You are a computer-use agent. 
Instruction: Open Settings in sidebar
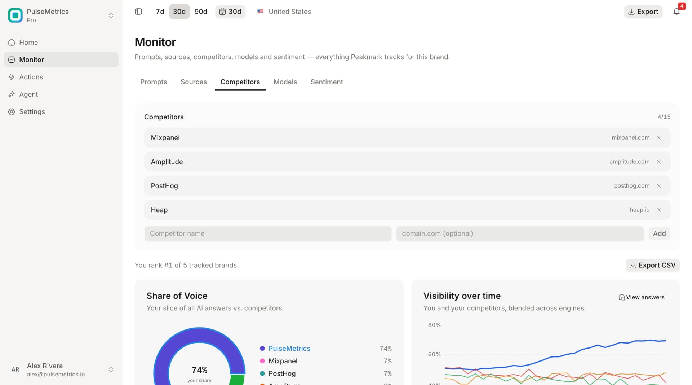point(61,111)
